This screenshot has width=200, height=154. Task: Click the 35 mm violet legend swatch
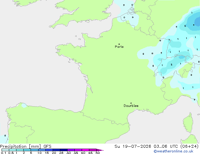pyautogui.click(x=78, y=150)
